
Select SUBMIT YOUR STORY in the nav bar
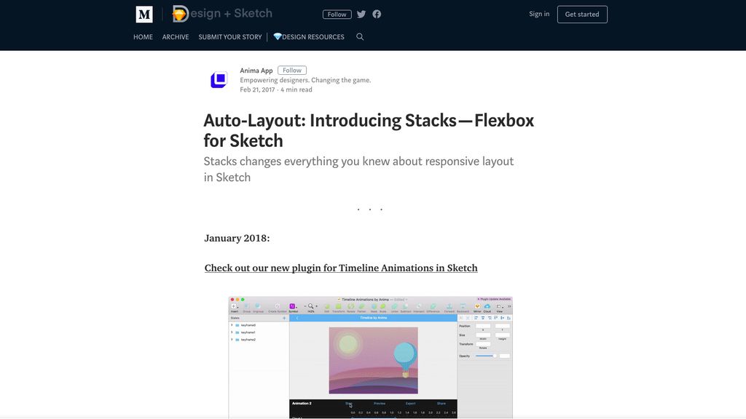pos(230,36)
